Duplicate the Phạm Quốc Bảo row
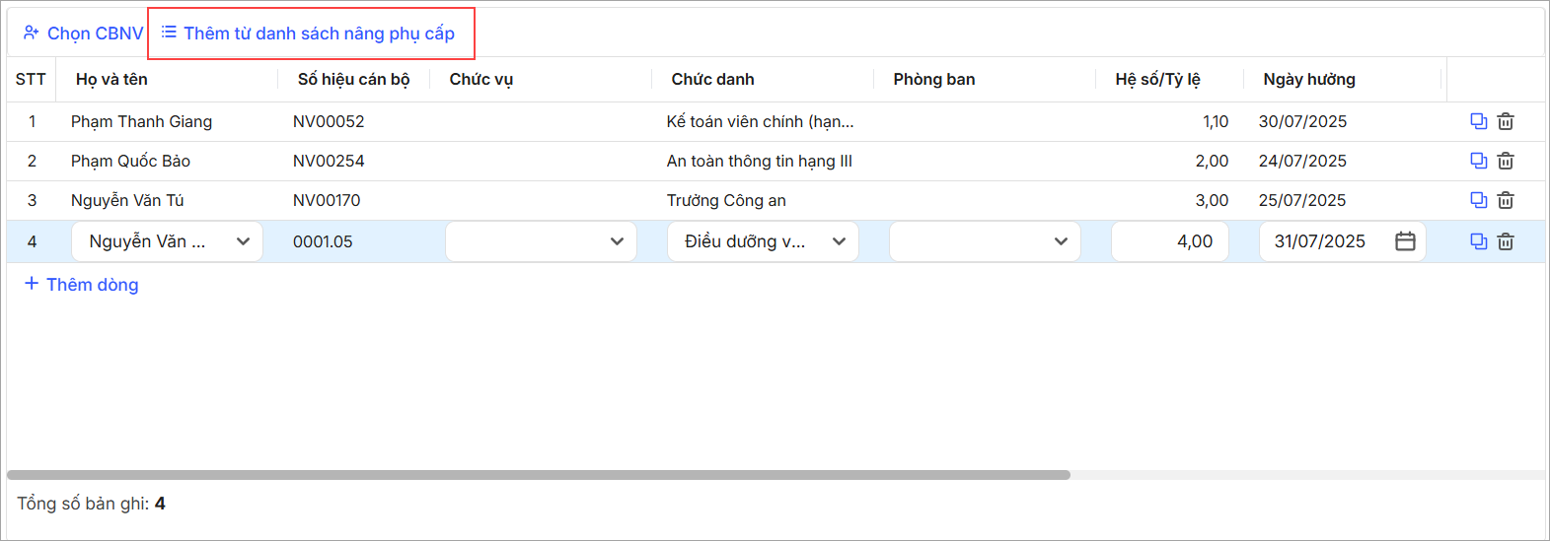This screenshot has height=541, width=1550. 1478,161
